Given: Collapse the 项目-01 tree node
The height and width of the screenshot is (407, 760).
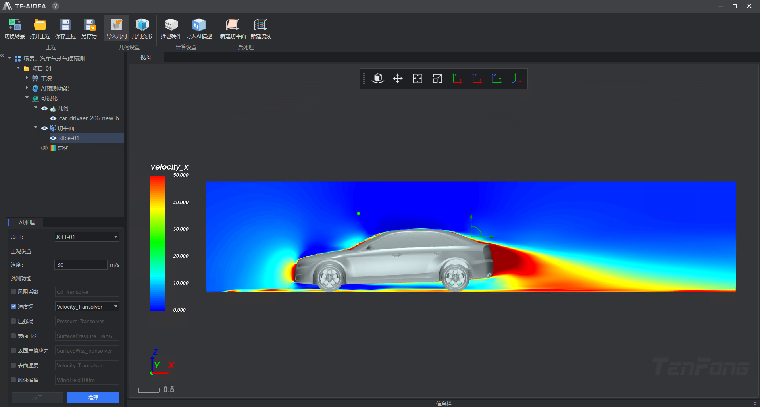Looking at the screenshot, I should (x=18, y=68).
